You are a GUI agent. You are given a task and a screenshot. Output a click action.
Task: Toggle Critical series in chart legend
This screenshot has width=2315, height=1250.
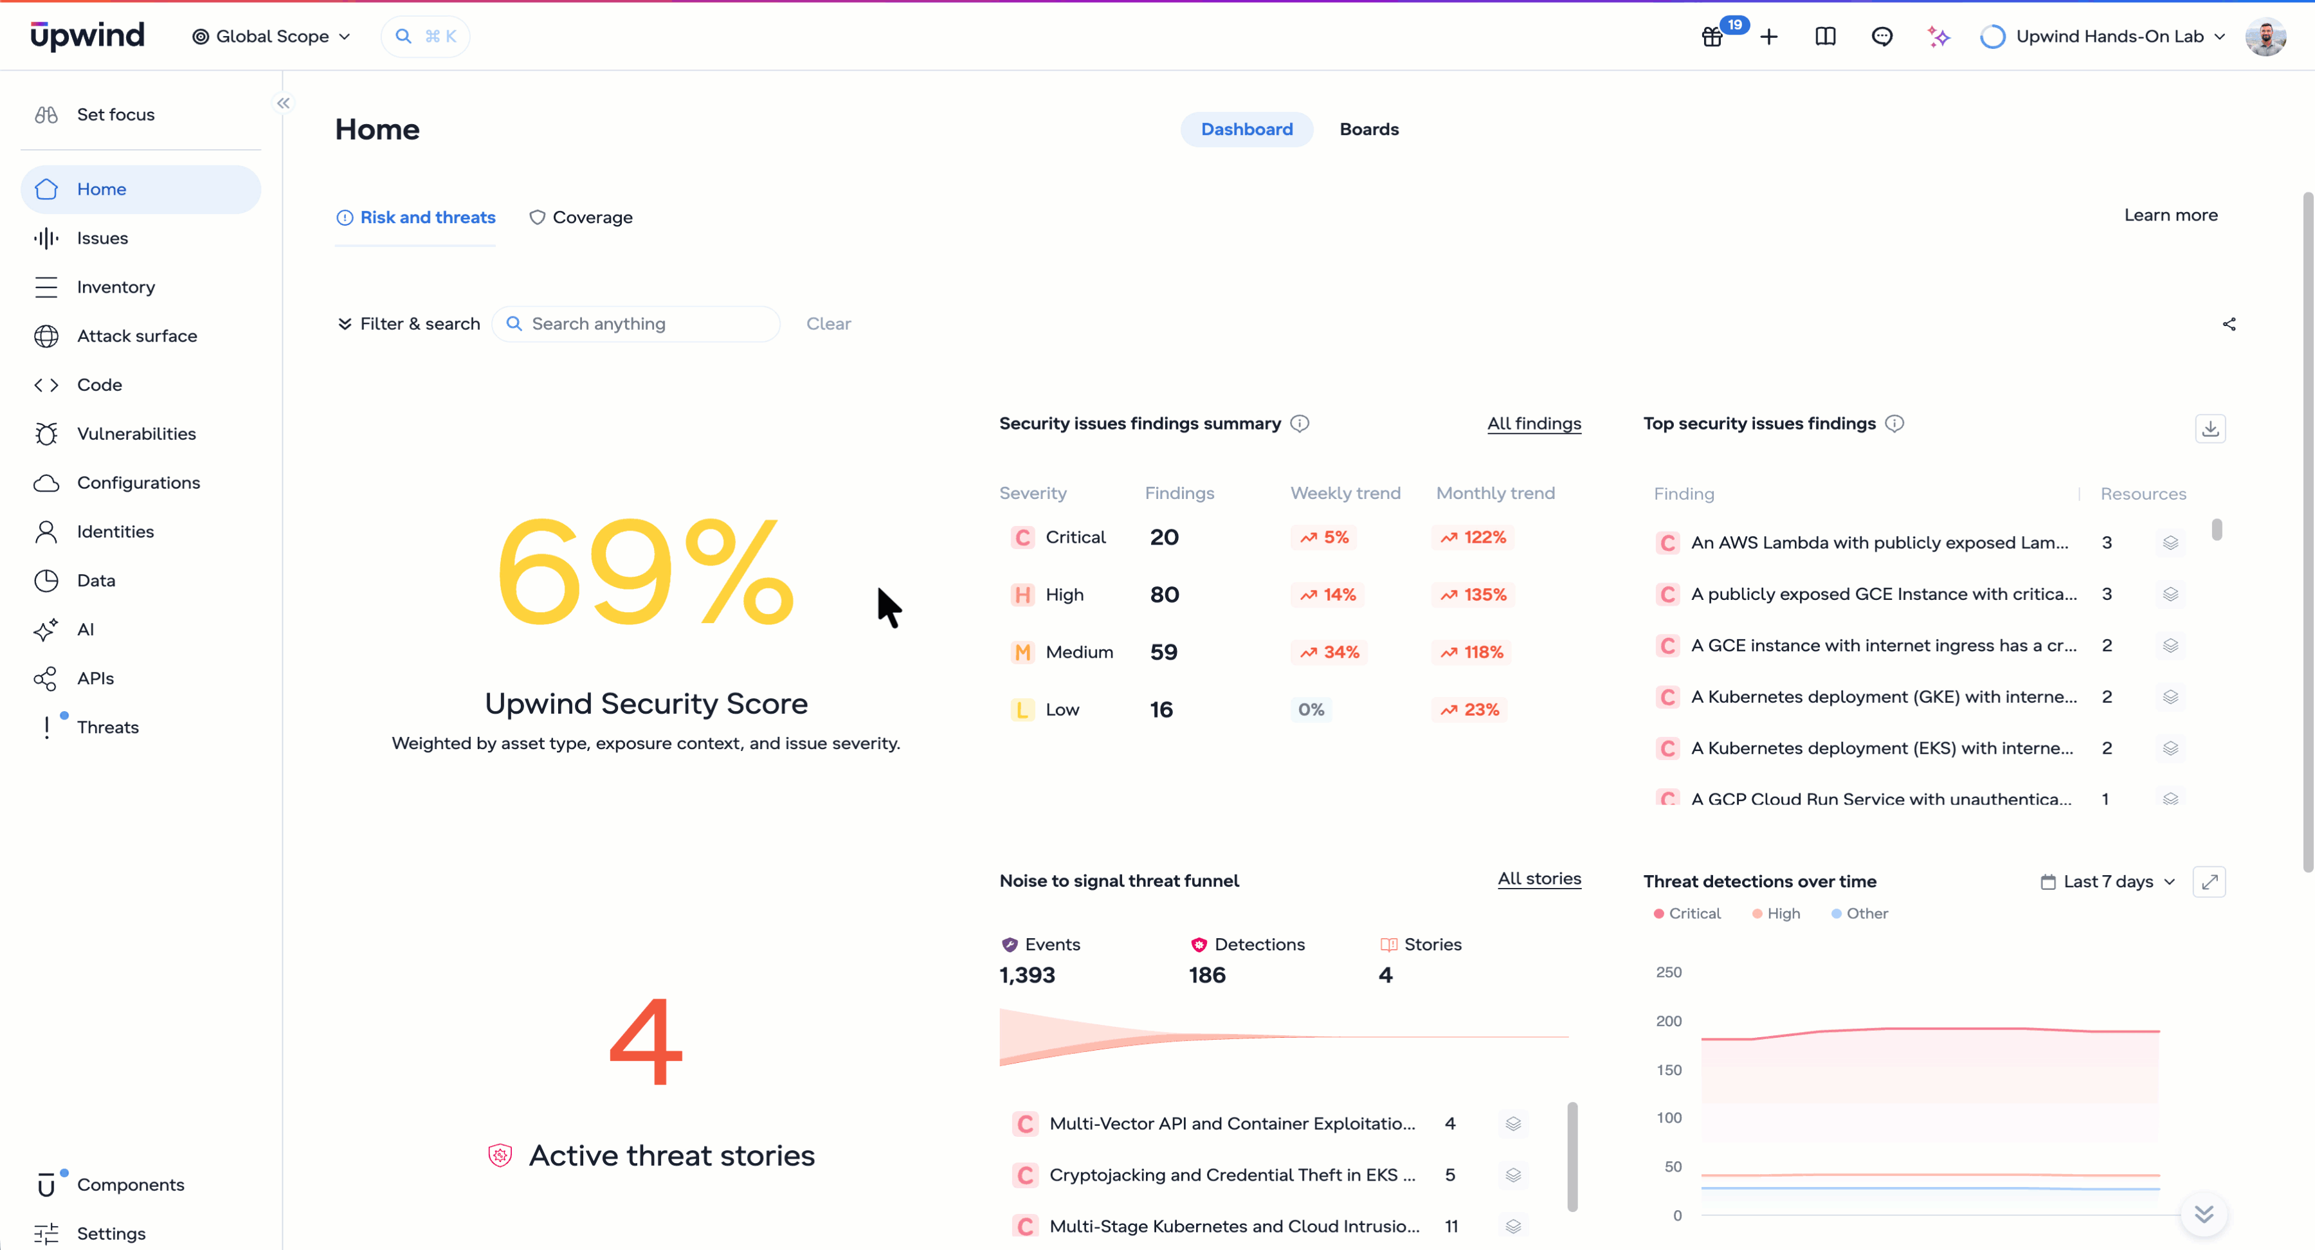[x=1687, y=913]
